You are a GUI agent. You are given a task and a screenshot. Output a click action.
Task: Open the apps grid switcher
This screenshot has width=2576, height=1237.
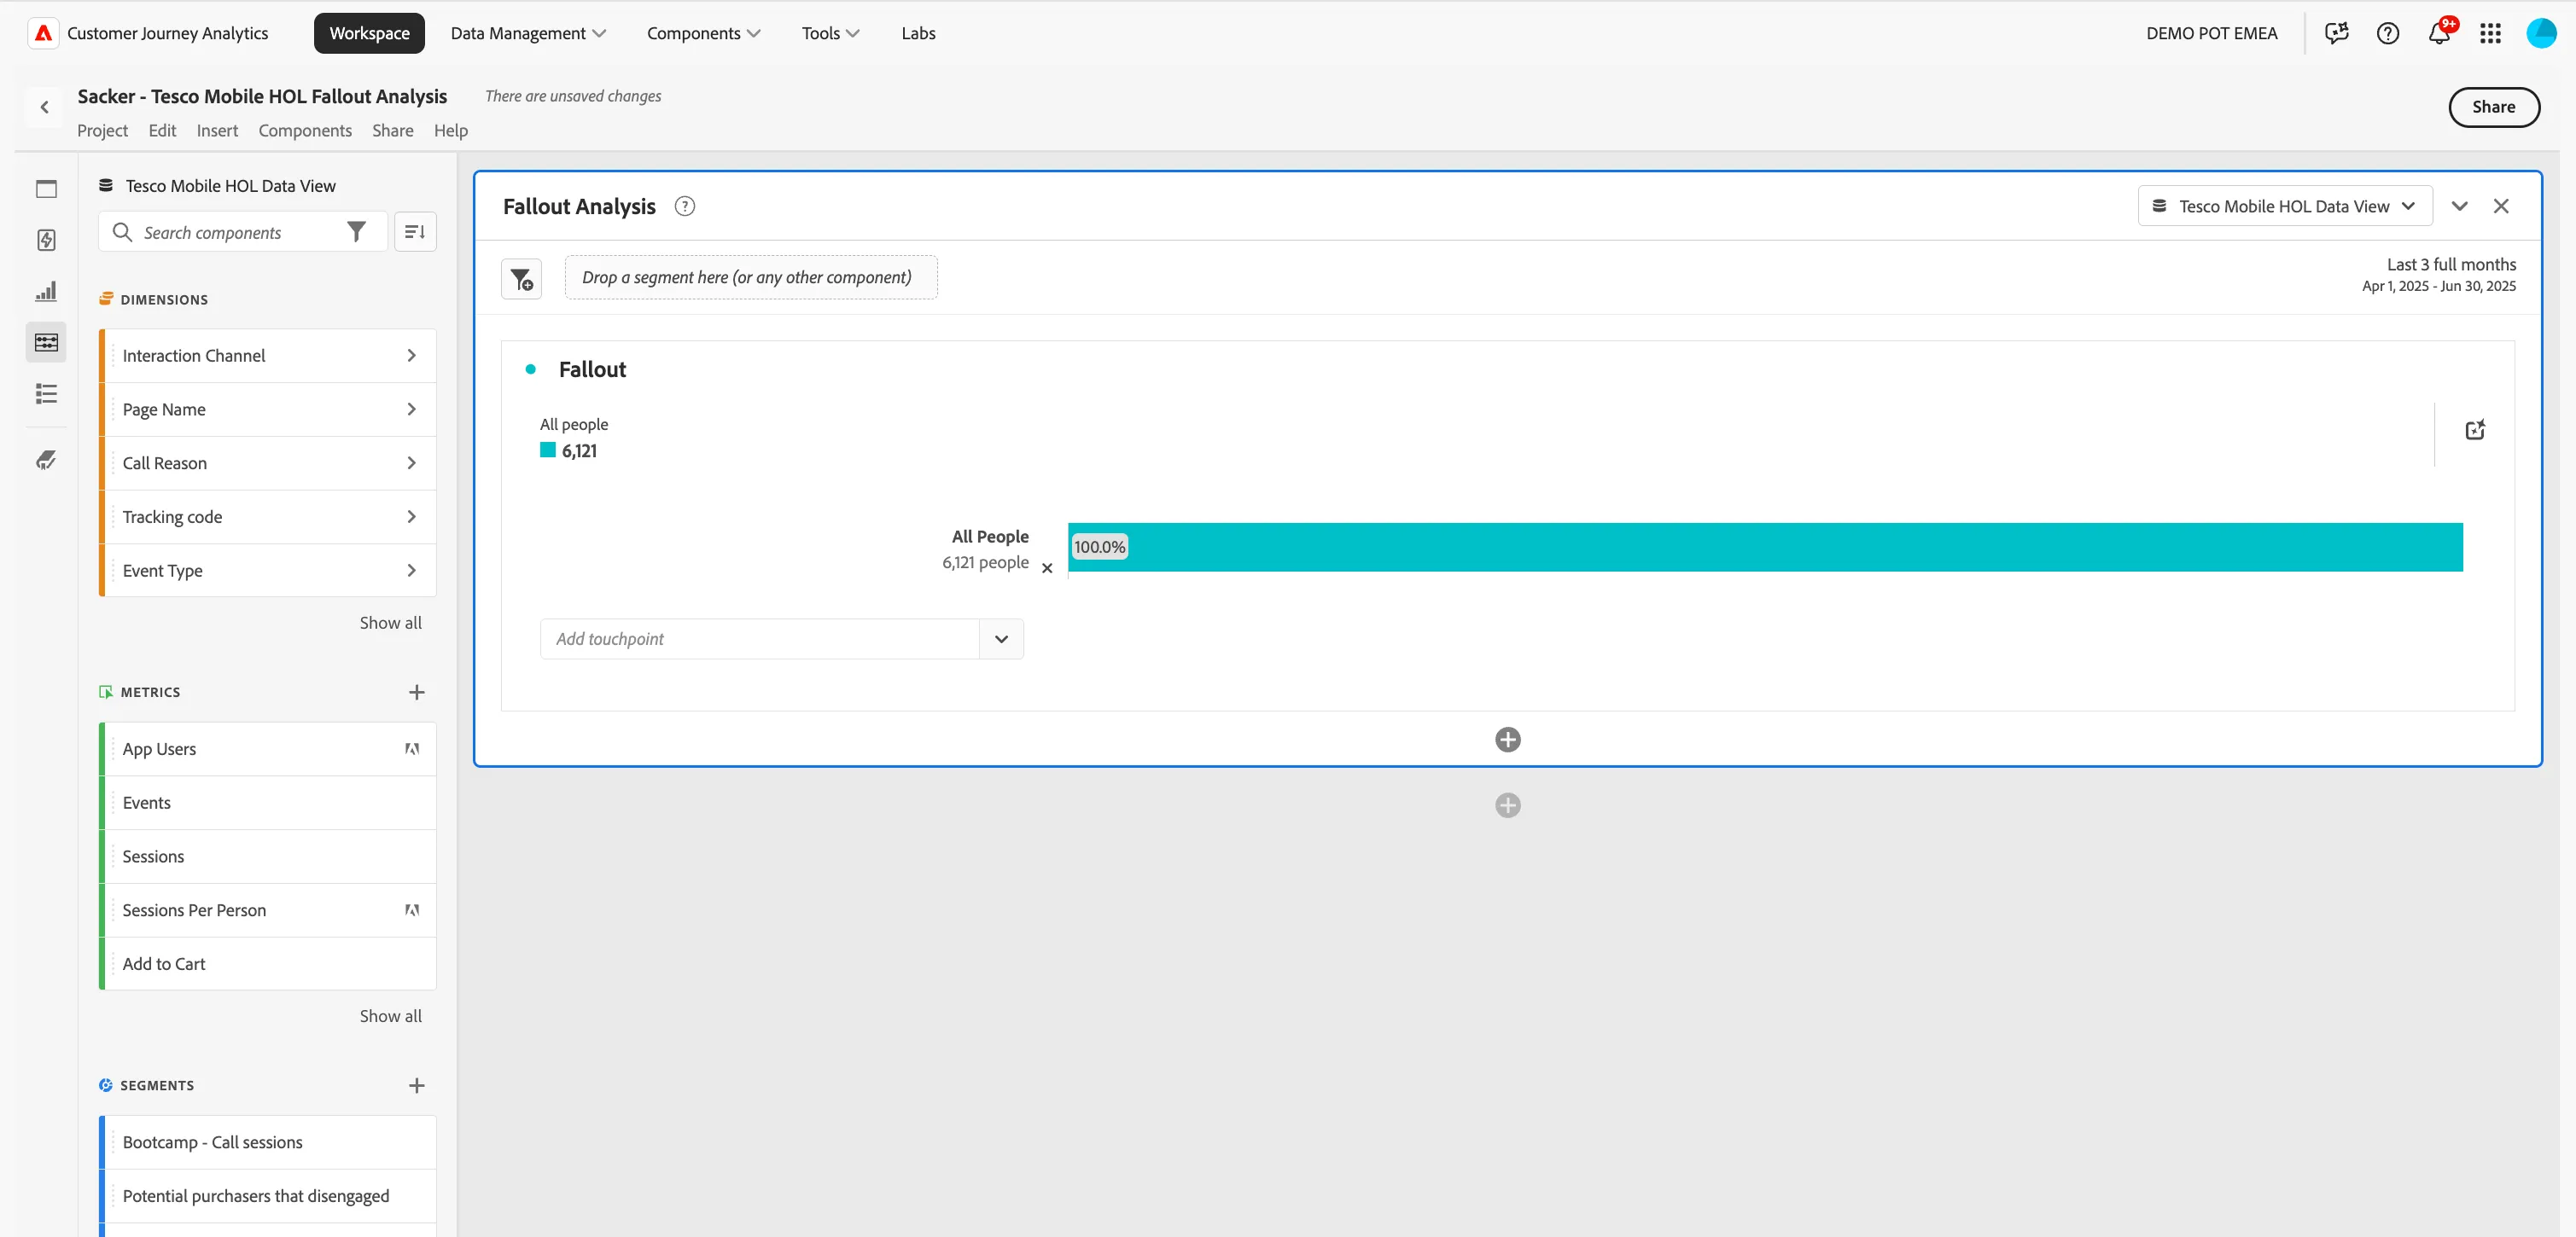[2490, 33]
